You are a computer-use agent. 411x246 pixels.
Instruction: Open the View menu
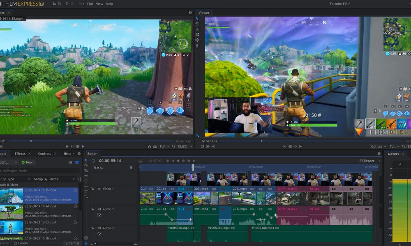pyautogui.click(x=99, y=4)
